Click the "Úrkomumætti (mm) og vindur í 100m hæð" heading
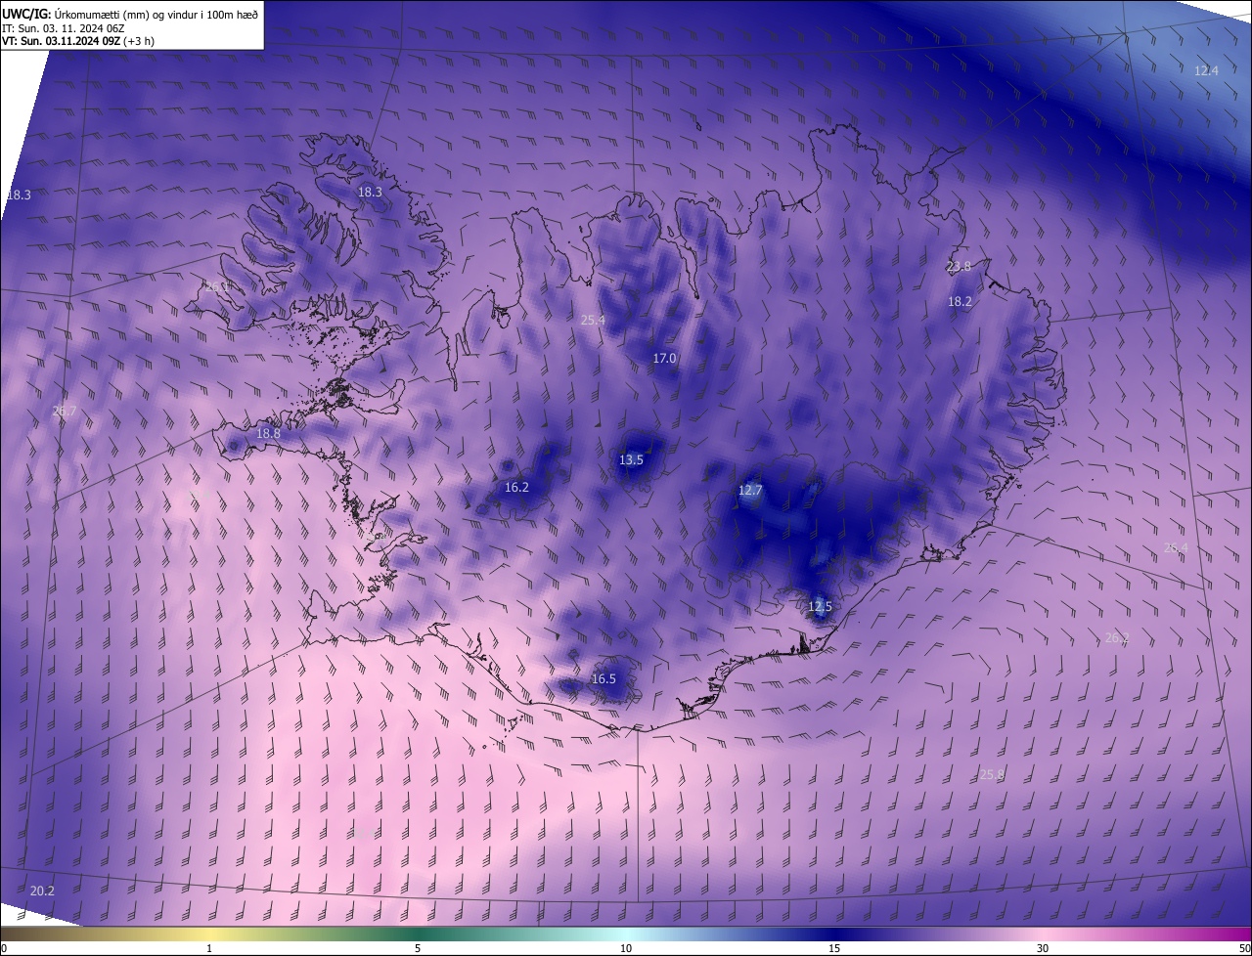The width and height of the screenshot is (1252, 956). (156, 13)
